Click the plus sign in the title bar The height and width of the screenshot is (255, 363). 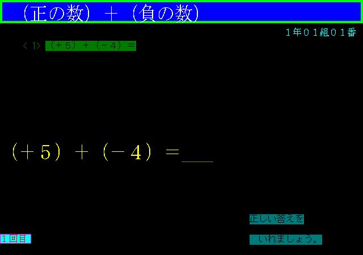coord(110,14)
